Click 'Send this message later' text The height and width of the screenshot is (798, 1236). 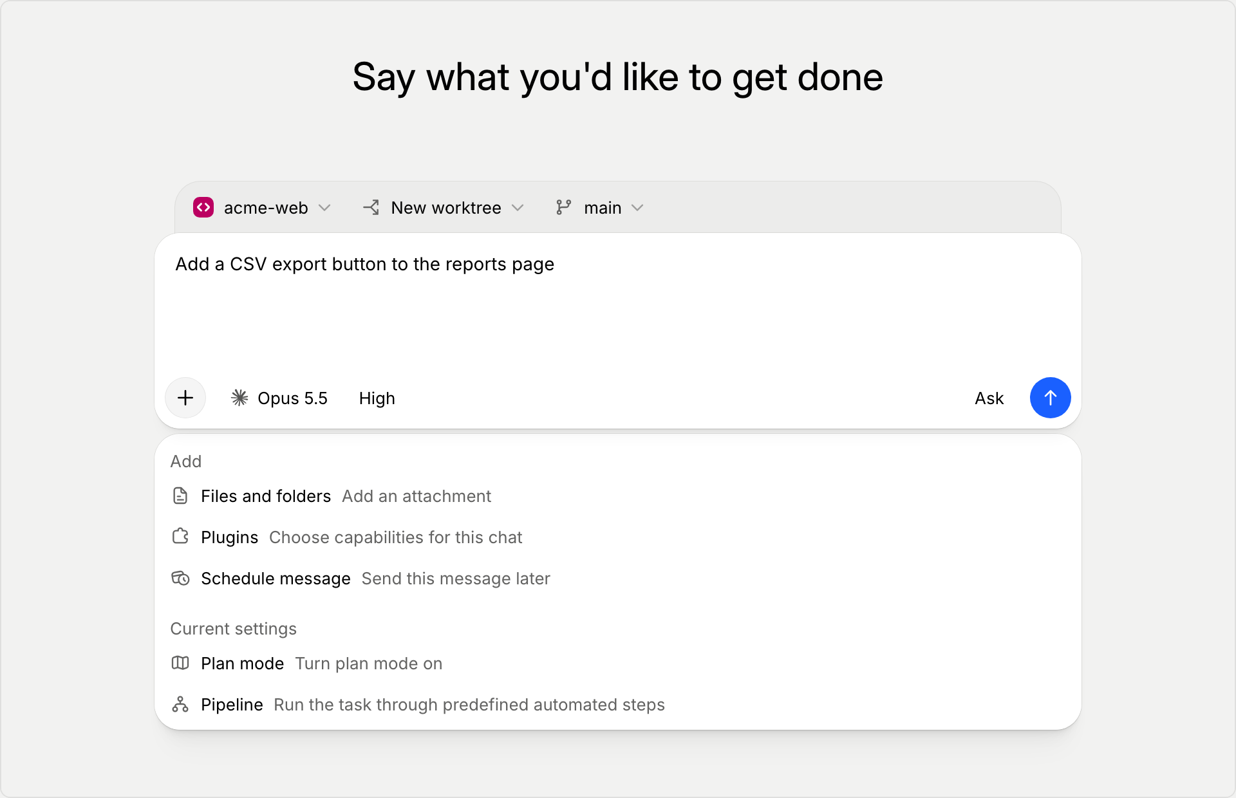pos(456,579)
